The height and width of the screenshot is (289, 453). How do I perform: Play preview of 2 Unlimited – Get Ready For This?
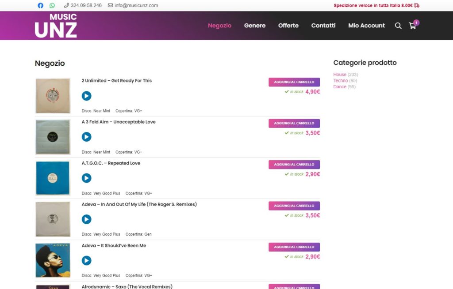tap(86, 96)
